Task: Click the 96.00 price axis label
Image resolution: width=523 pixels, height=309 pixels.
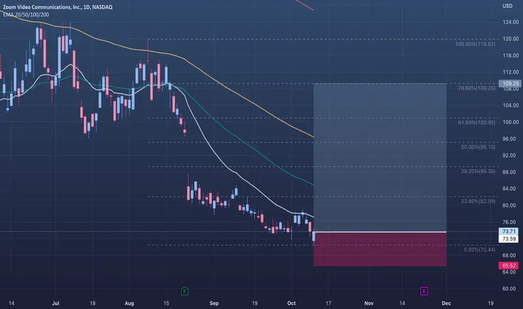Action: (x=509, y=139)
